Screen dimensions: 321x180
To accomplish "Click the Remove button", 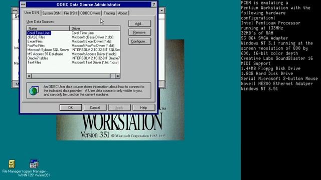I will pos(139,32).
